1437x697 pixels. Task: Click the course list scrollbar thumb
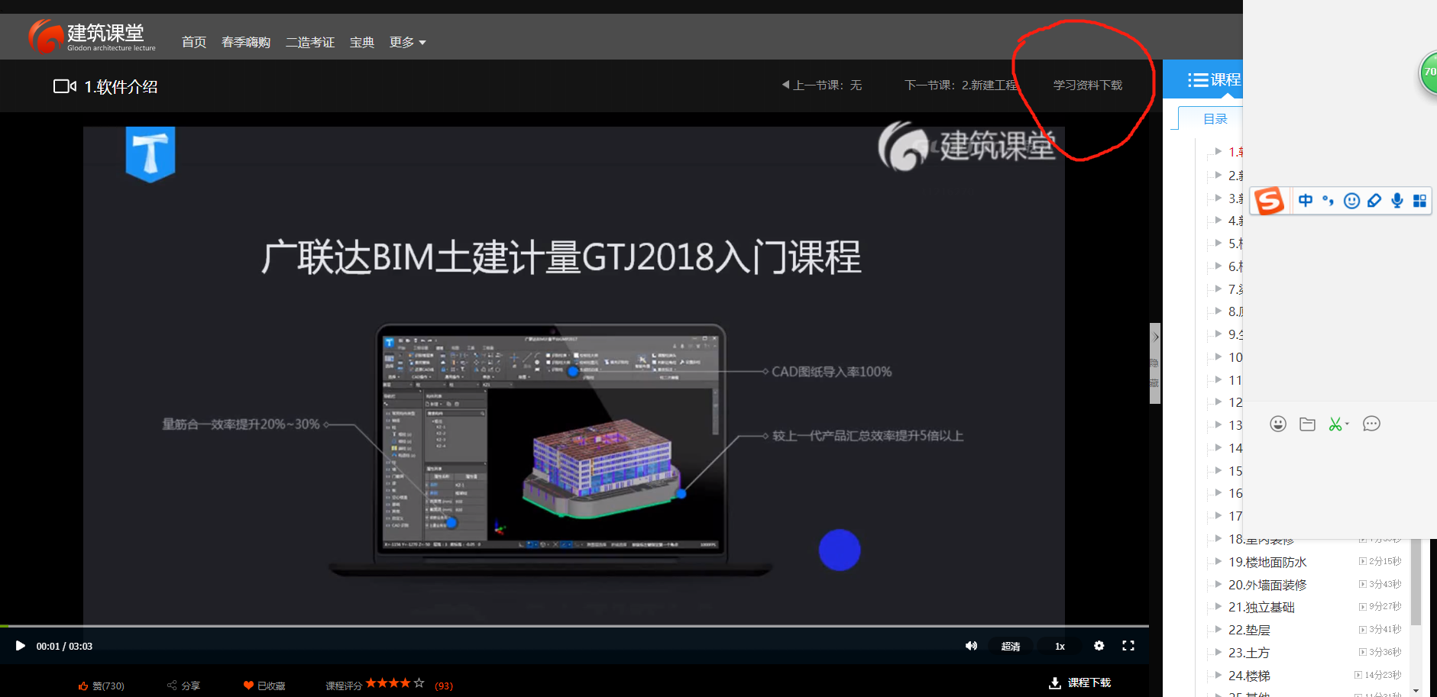[1416, 582]
